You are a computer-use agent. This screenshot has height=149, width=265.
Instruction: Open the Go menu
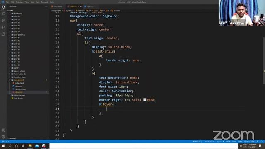point(32,2)
